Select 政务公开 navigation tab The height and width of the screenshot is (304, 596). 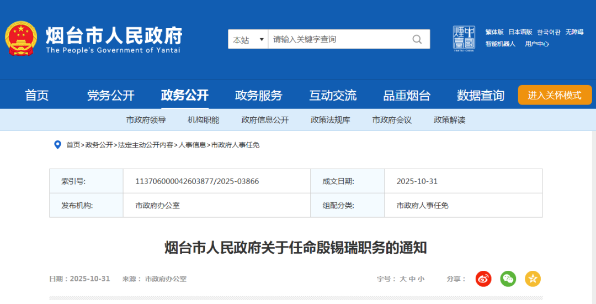pyautogui.click(x=185, y=95)
